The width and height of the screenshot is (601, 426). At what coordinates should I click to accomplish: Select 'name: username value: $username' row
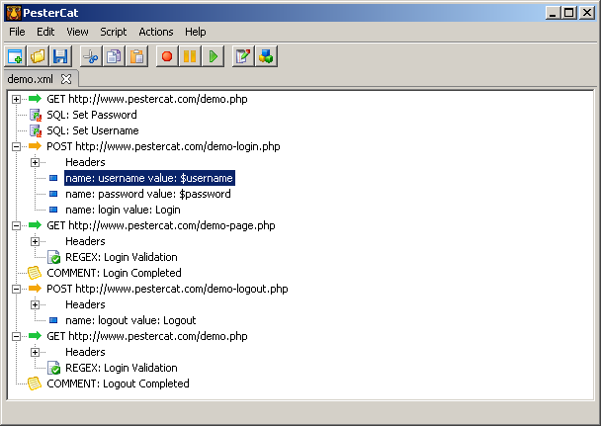point(149,178)
